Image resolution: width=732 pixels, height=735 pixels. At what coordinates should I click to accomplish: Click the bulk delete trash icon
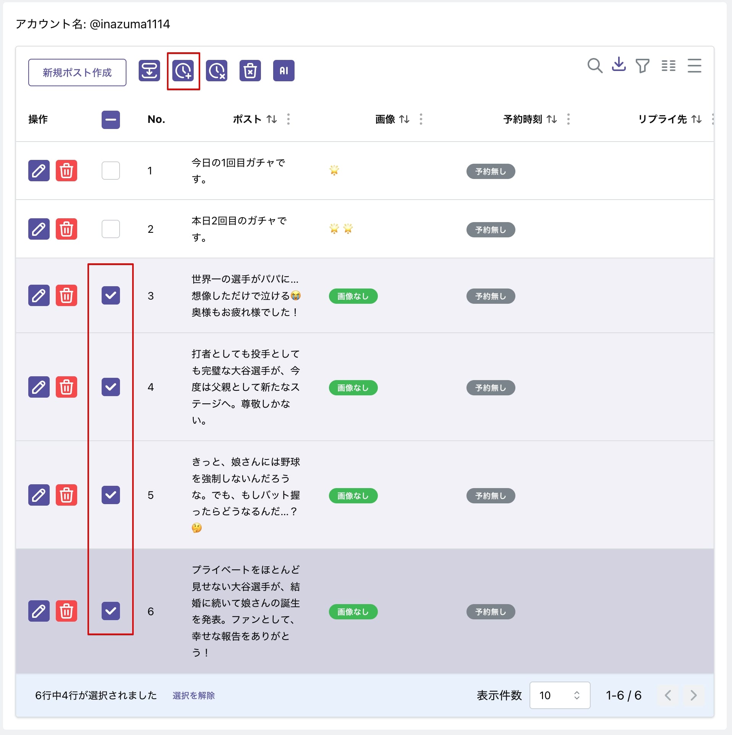(250, 71)
